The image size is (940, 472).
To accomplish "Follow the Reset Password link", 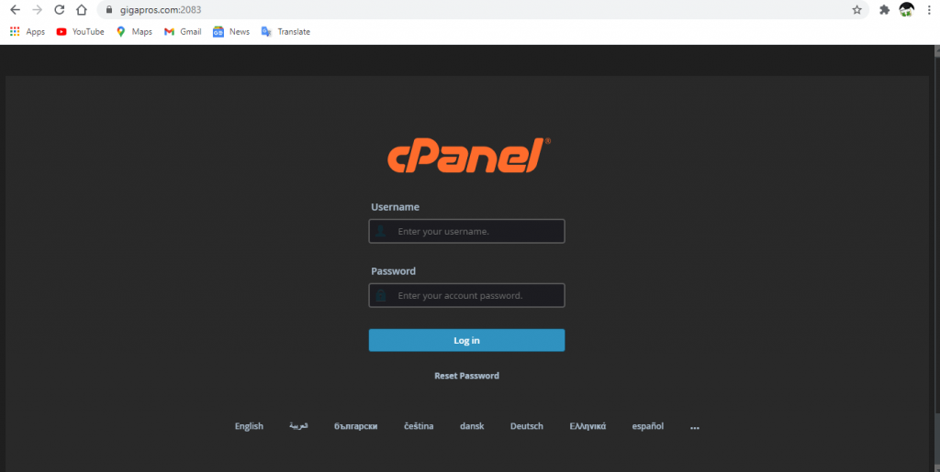I will (466, 376).
